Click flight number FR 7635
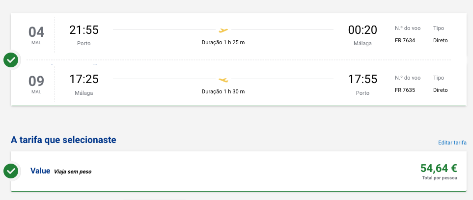 (405, 90)
